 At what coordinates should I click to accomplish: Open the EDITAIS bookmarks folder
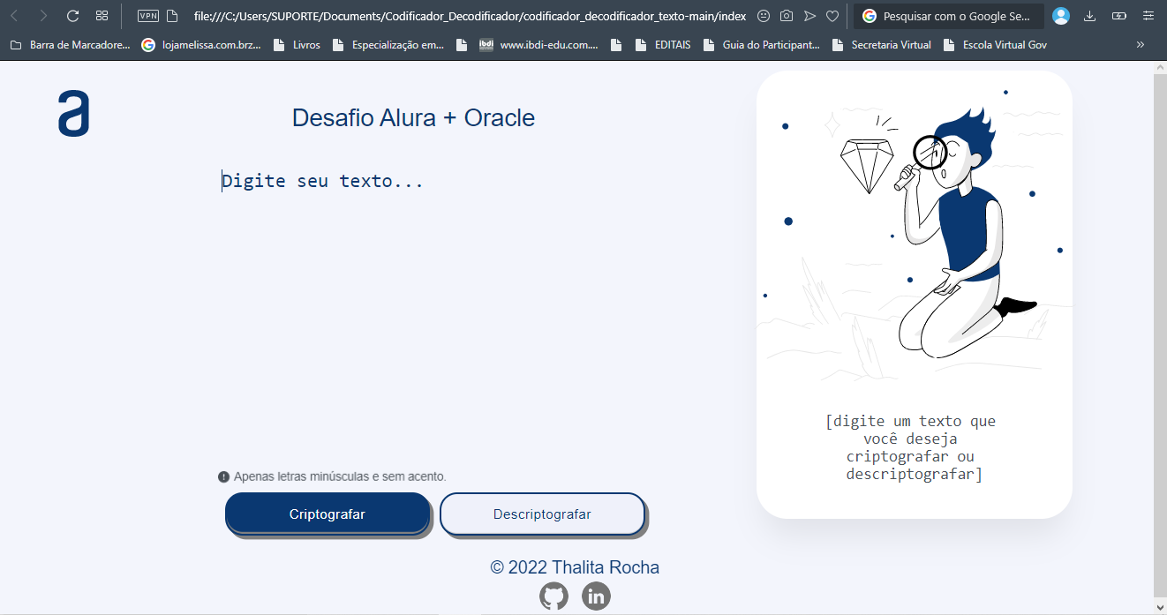[674, 44]
